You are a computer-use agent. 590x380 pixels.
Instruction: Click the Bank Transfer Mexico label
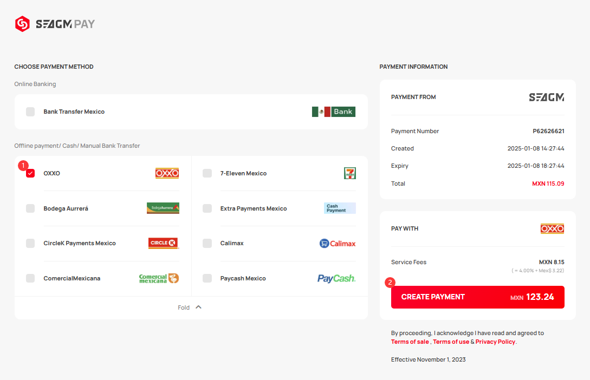pyautogui.click(x=74, y=112)
